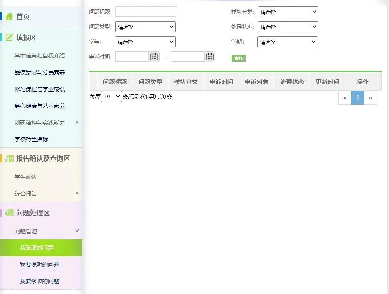Open the calendar picker for appeal start date
The height and width of the screenshot is (294, 389).
tap(154, 56)
